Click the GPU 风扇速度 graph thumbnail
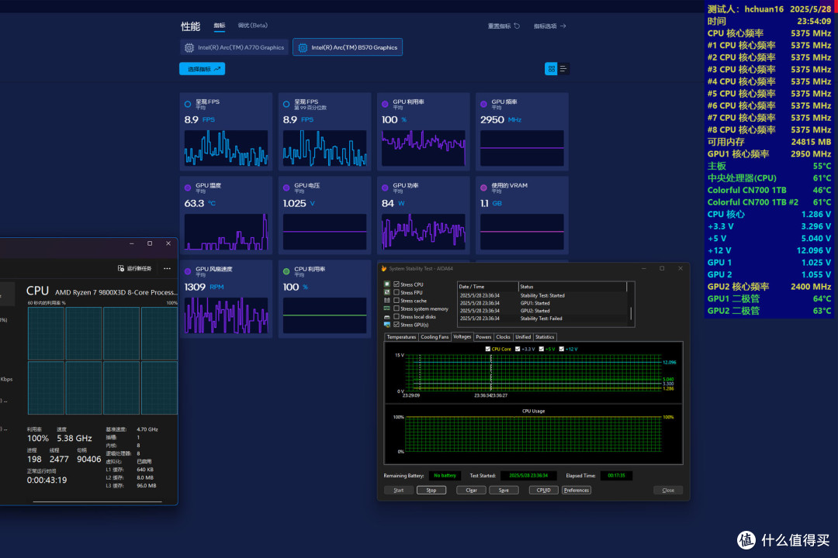 [x=226, y=315]
